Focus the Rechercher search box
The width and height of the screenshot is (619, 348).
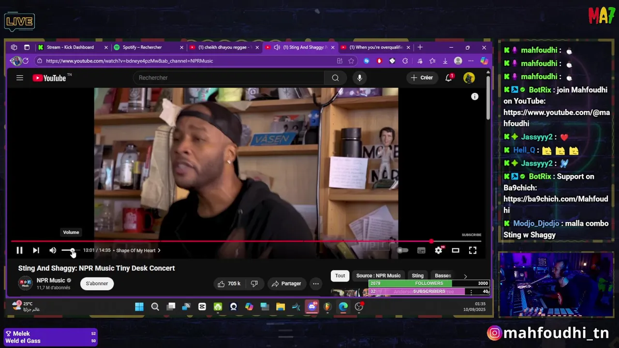point(228,78)
